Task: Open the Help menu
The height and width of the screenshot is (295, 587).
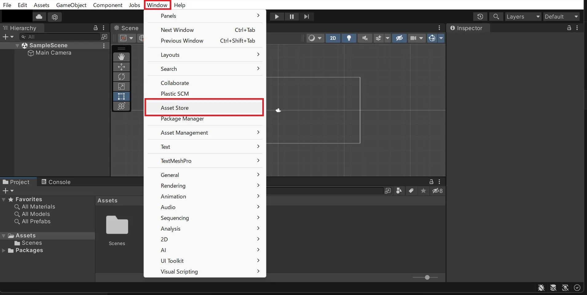Action: point(180,5)
